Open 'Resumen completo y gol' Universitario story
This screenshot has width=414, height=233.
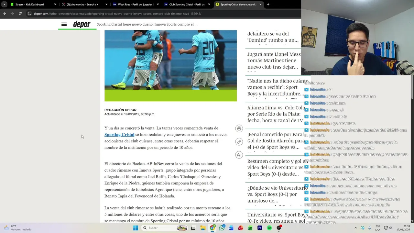(x=278, y=168)
